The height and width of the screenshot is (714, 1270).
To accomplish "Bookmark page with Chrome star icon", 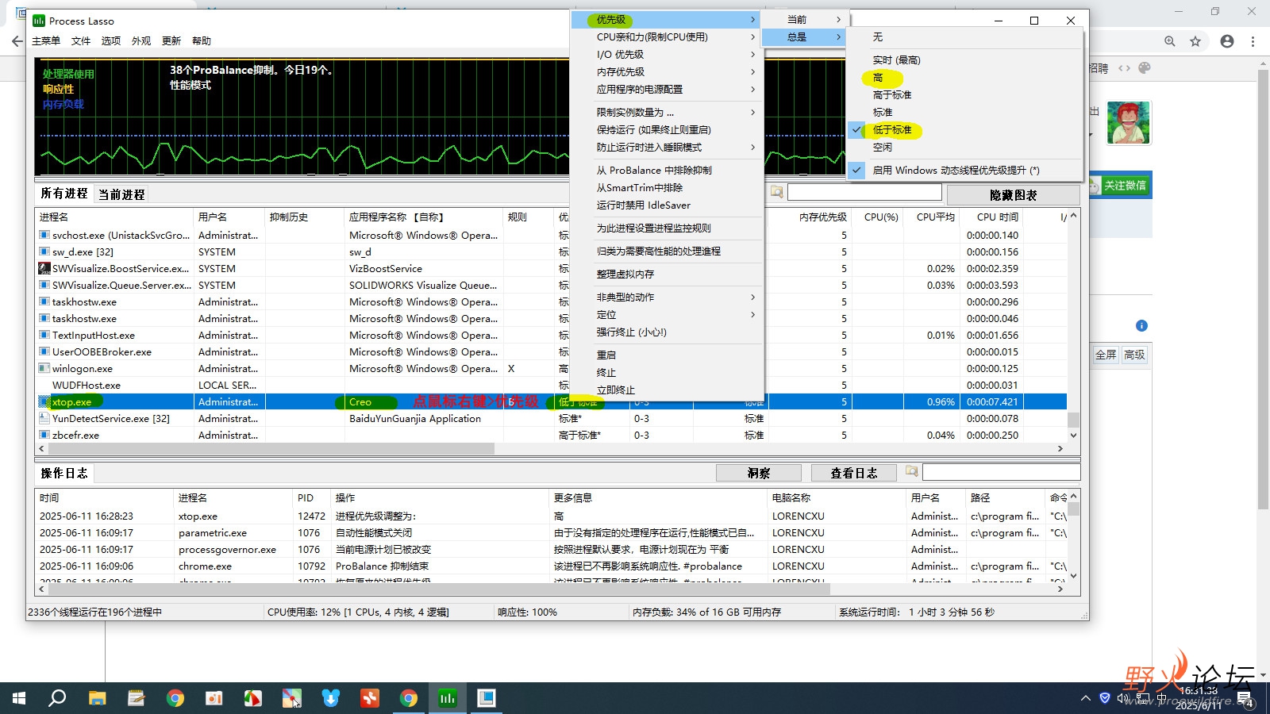I will tap(1195, 41).
